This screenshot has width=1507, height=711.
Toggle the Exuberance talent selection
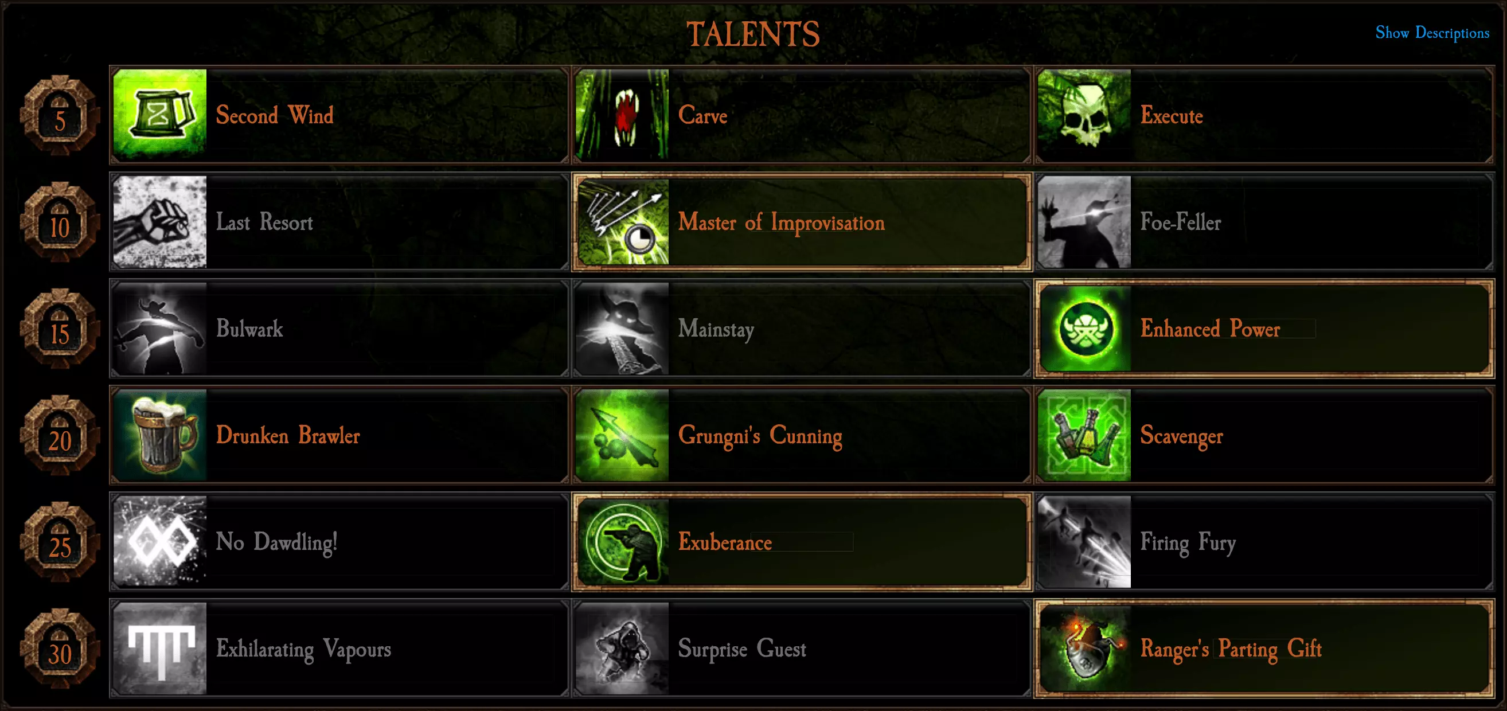(802, 541)
